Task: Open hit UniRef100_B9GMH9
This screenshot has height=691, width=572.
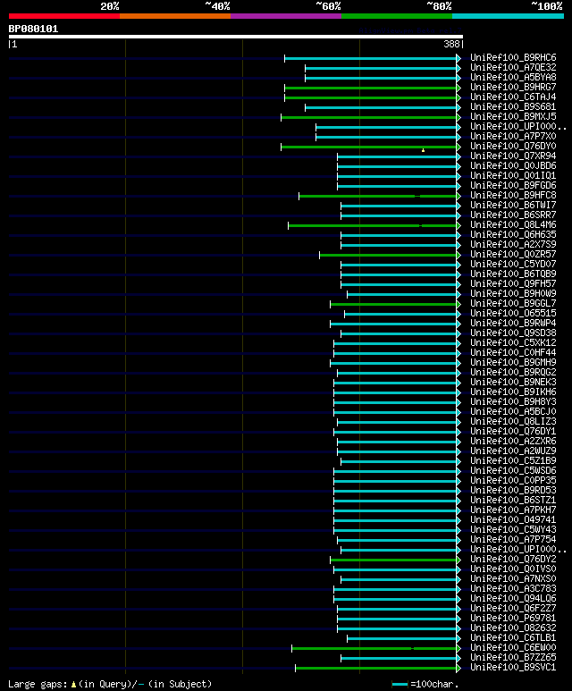Action: (x=513, y=363)
